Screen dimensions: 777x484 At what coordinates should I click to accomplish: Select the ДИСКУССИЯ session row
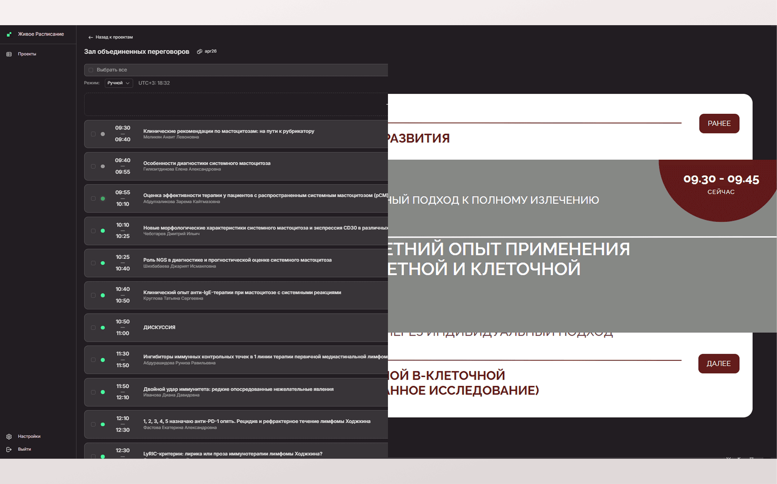pyautogui.click(x=236, y=327)
